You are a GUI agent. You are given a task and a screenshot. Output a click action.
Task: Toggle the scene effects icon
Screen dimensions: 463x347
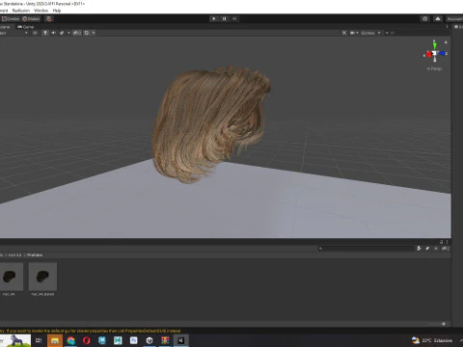click(x=62, y=33)
